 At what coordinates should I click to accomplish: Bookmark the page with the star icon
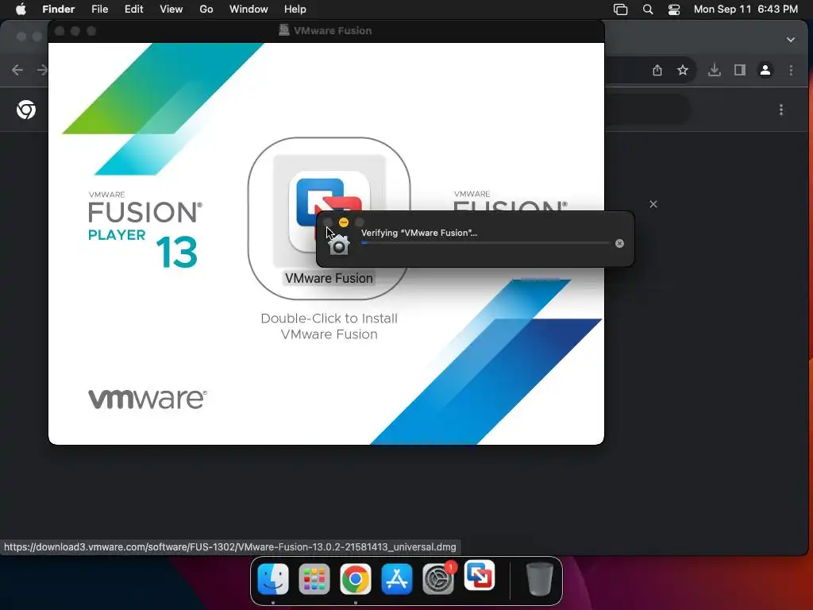[x=682, y=70]
